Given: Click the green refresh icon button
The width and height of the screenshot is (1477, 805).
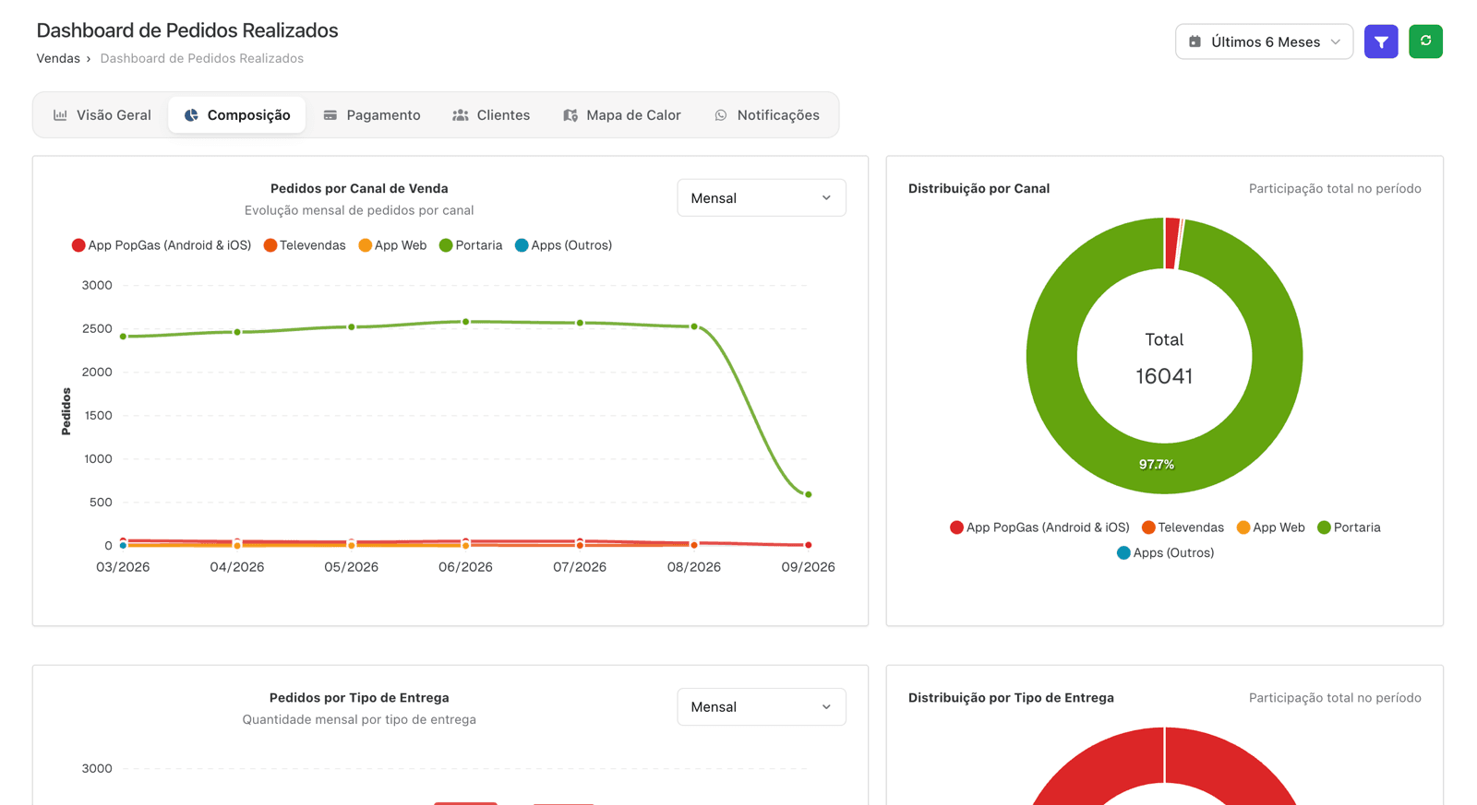Looking at the screenshot, I should coord(1425,41).
